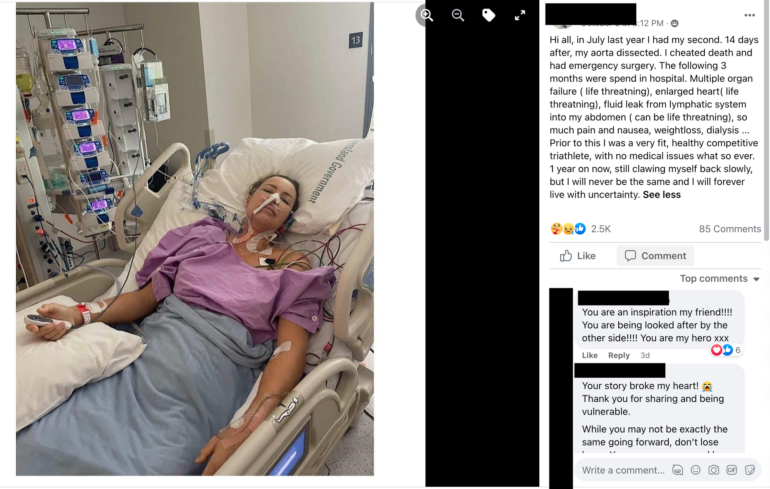The height and width of the screenshot is (489, 770).
Task: Show who reacted, 2.5K reactions
Action: 581,229
